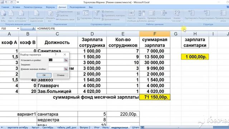Click Текст по столбцам icon

click(x=131, y=16)
